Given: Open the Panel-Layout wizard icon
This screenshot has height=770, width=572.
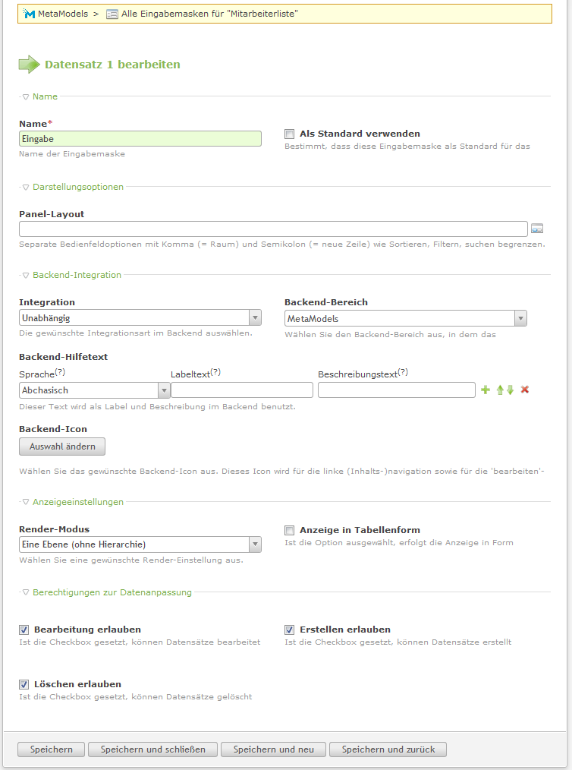Looking at the screenshot, I should 537,229.
